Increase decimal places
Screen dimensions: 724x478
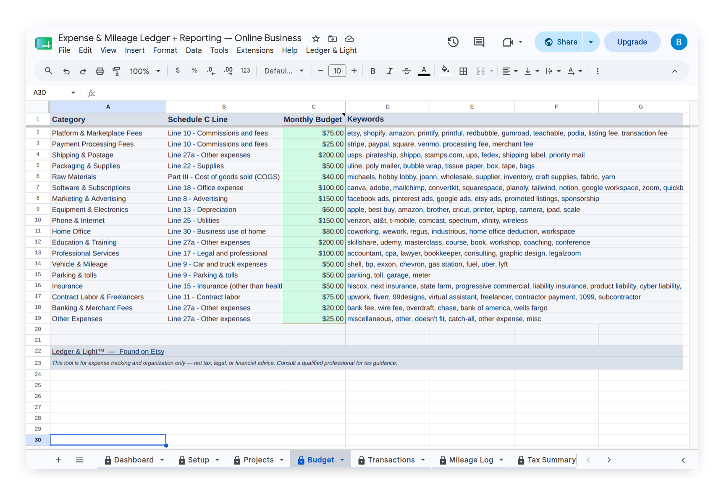point(228,71)
